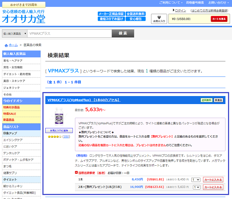Open the 個人輸入医薬品 search category dropdown
Screen dimensions: 232x199
[14, 34]
